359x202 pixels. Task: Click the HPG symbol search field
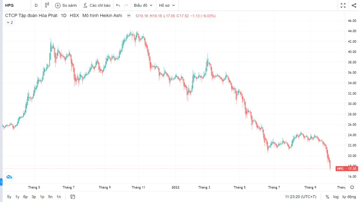16,5
